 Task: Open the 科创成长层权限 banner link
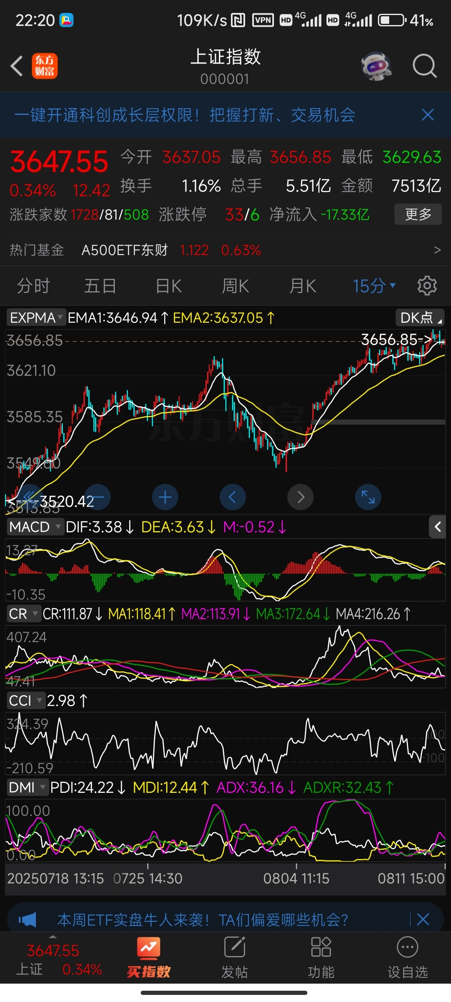point(185,115)
